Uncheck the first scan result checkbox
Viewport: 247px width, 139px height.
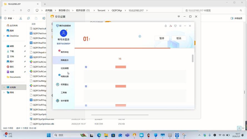[x=86, y=67]
